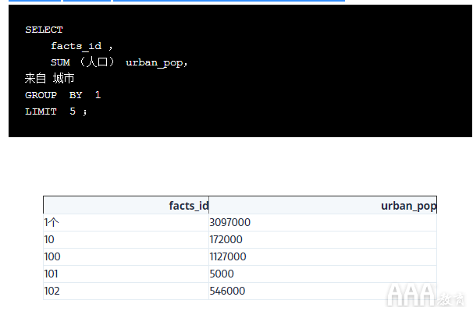Click the GROUP BY 1 clause
The height and width of the screenshot is (311, 473).
click(x=62, y=95)
